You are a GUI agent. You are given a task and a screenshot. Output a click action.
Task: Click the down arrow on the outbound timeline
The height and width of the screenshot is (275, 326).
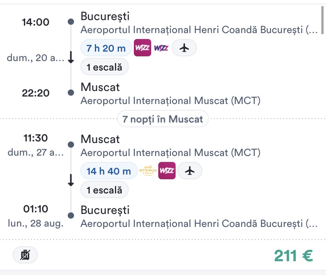pos(71,58)
